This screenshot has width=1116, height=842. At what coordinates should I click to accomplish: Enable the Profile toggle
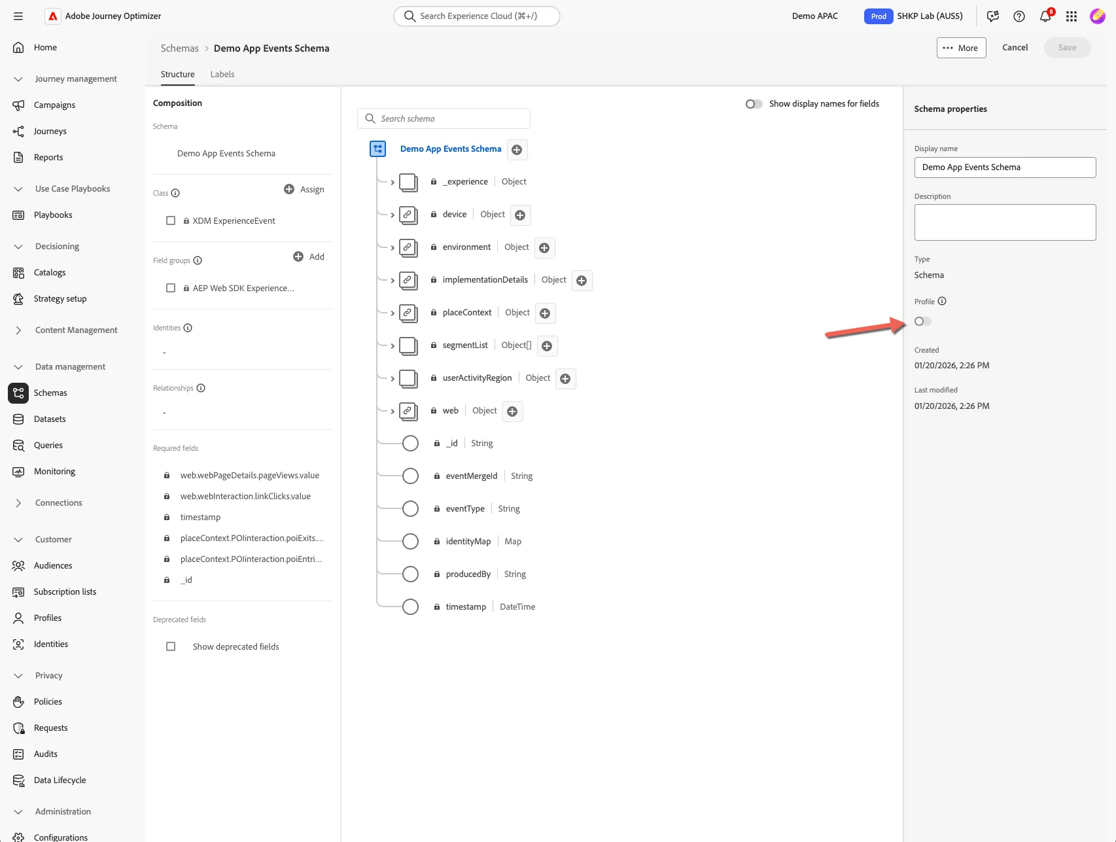(923, 321)
